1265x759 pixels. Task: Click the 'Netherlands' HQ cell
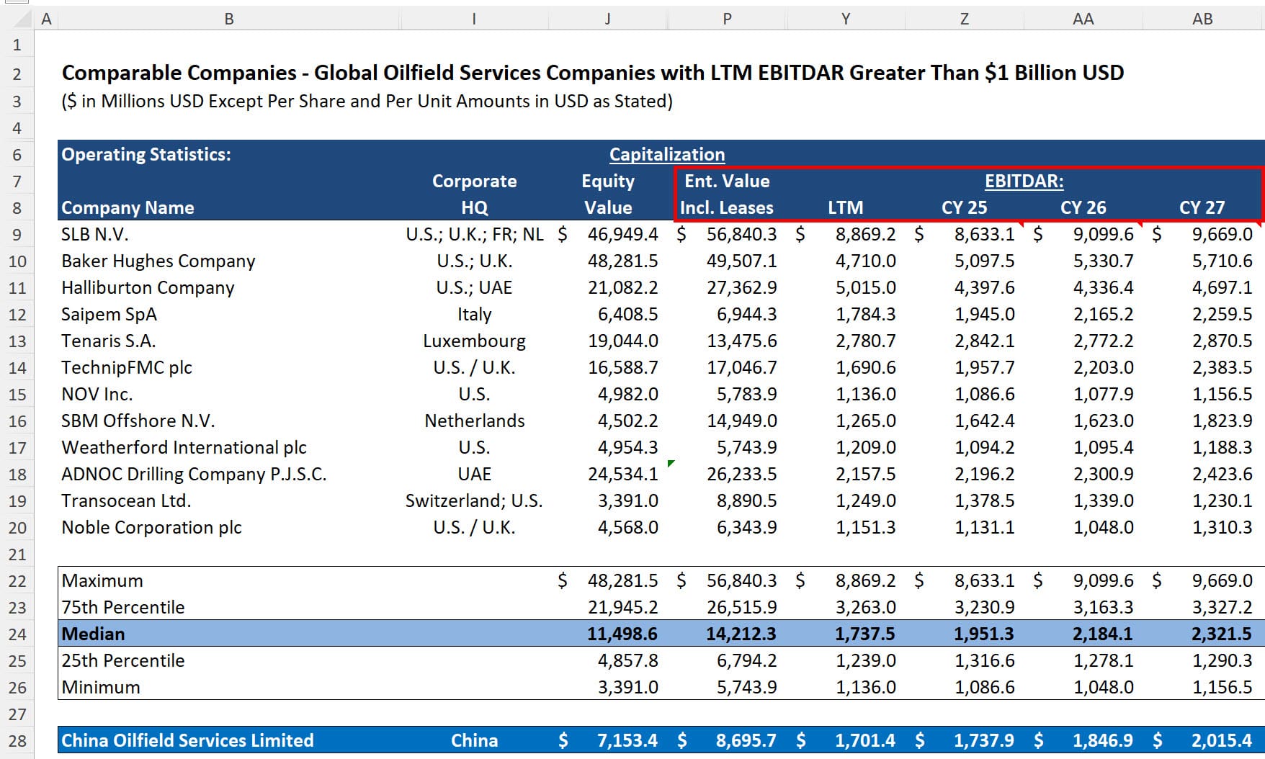pyautogui.click(x=474, y=421)
